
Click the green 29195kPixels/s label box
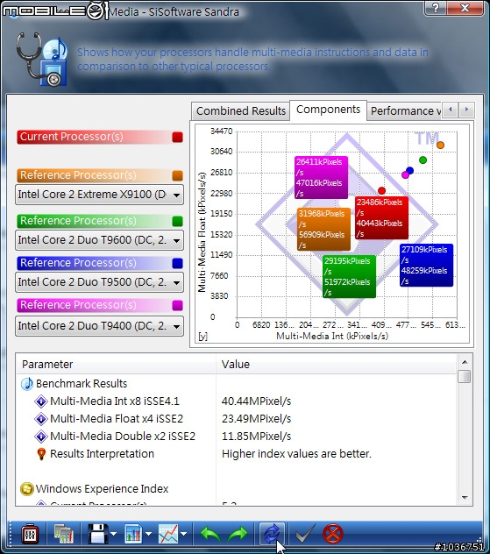pyautogui.click(x=349, y=277)
